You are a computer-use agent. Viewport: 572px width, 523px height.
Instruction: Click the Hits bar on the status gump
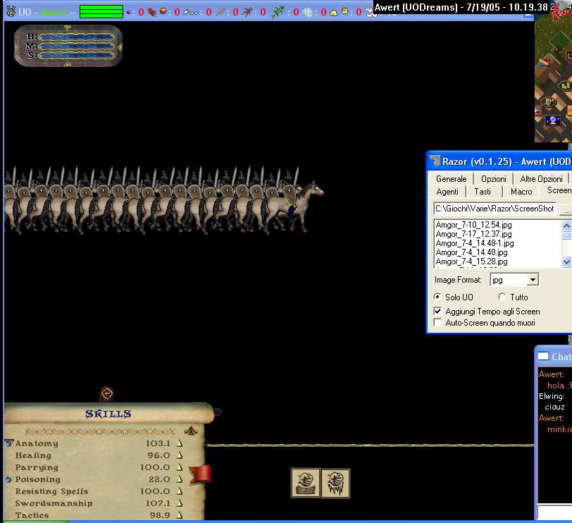tap(76, 37)
